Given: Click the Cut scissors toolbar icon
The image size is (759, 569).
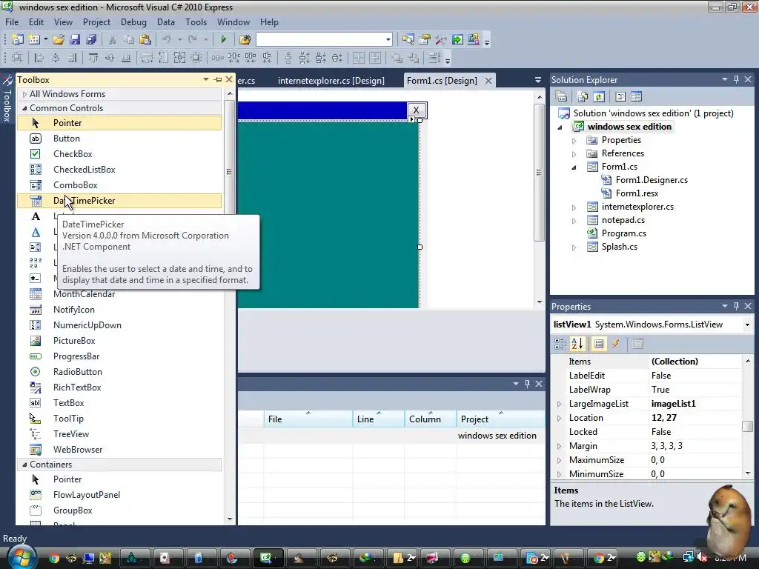Looking at the screenshot, I should point(113,40).
